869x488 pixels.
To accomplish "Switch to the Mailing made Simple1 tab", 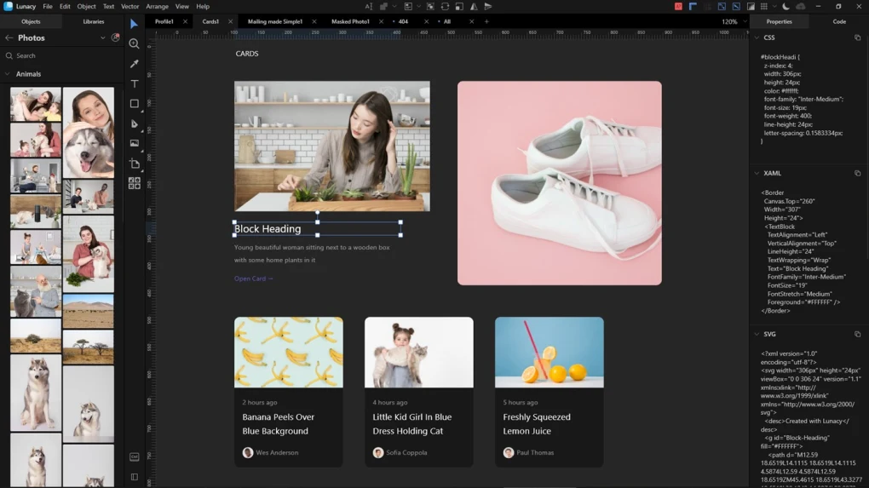I will pos(274,22).
